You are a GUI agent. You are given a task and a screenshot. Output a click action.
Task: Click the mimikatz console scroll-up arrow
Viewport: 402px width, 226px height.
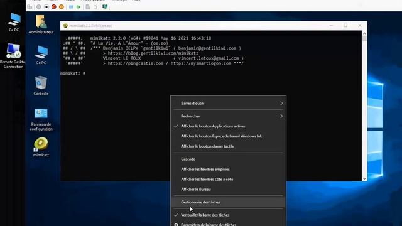(x=364, y=33)
